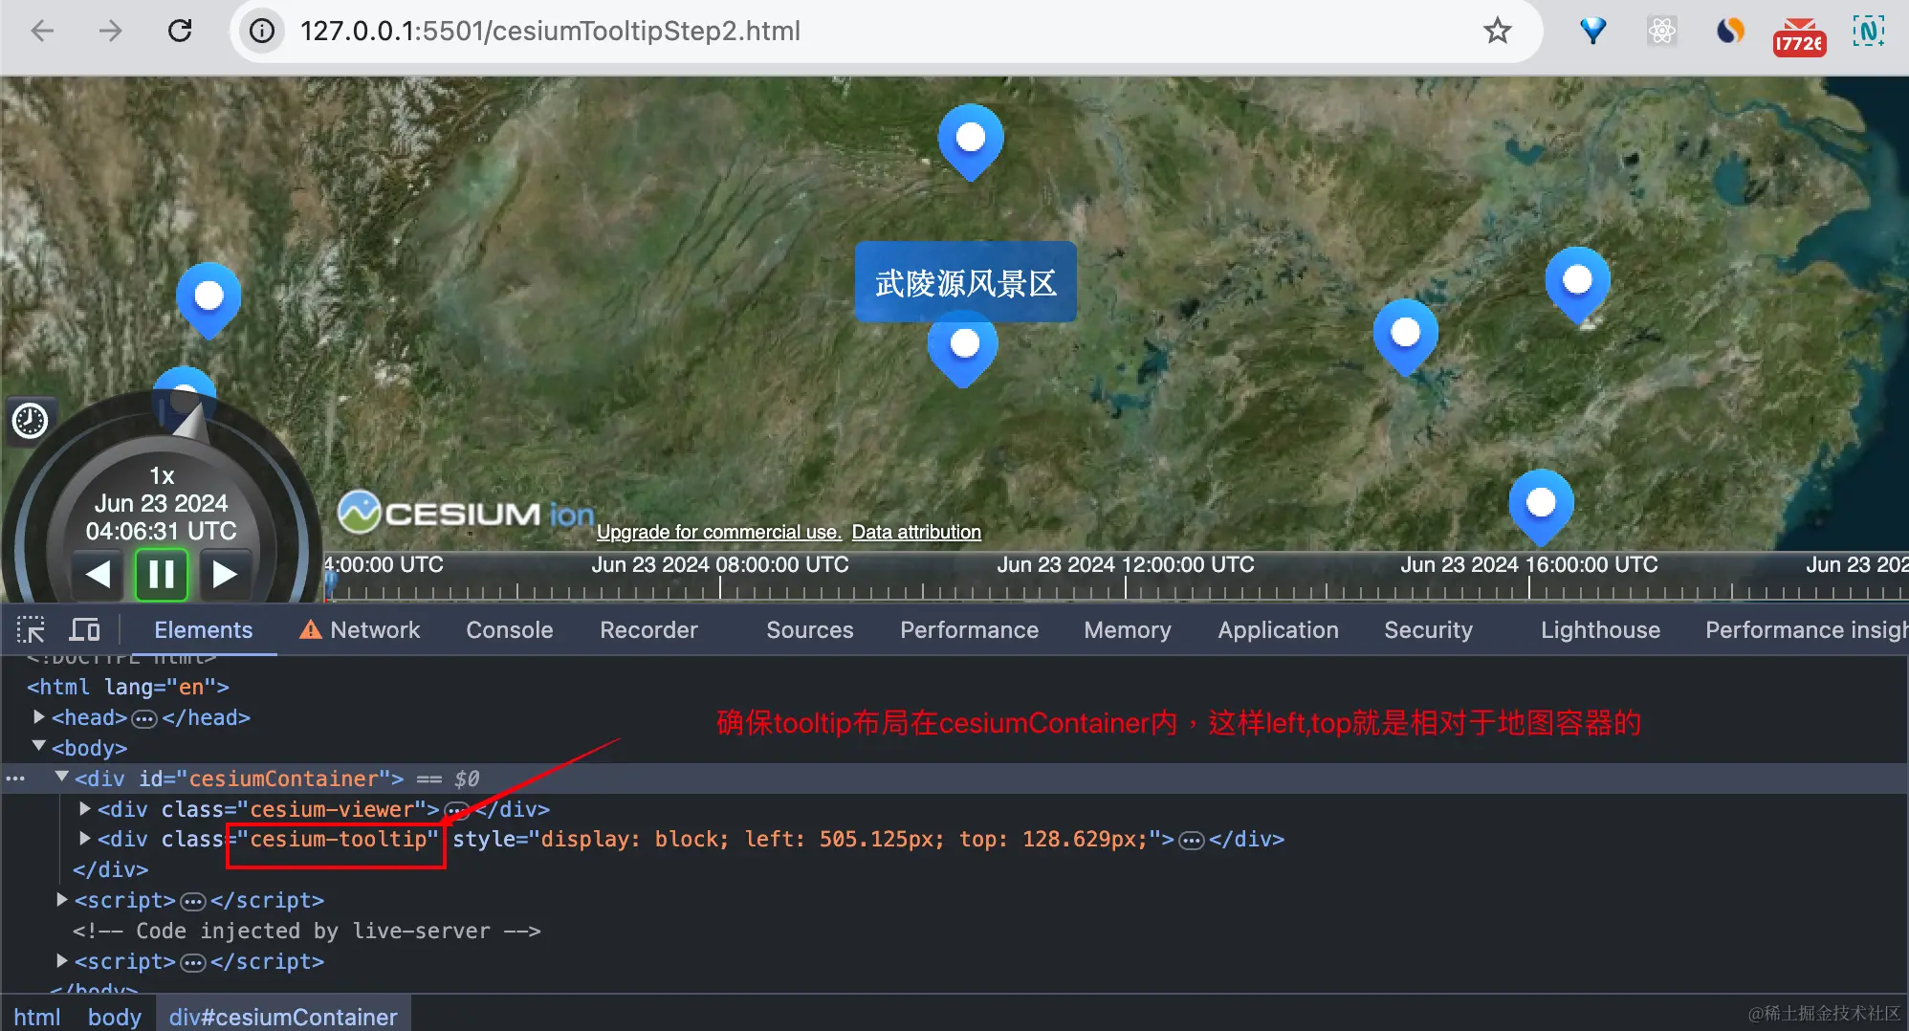Click the Network tab warning icon
1909x1031 pixels.
point(310,629)
